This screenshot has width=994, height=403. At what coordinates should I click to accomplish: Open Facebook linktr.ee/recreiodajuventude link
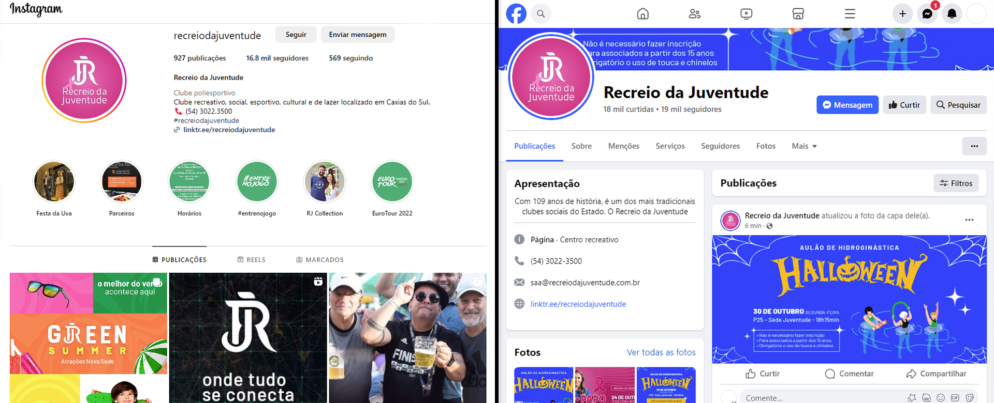pyautogui.click(x=578, y=304)
